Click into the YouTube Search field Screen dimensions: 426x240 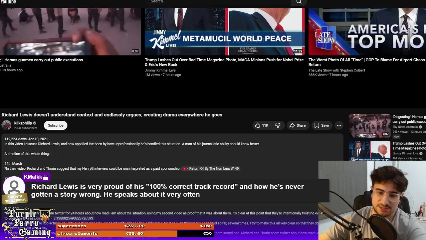click(219, 2)
